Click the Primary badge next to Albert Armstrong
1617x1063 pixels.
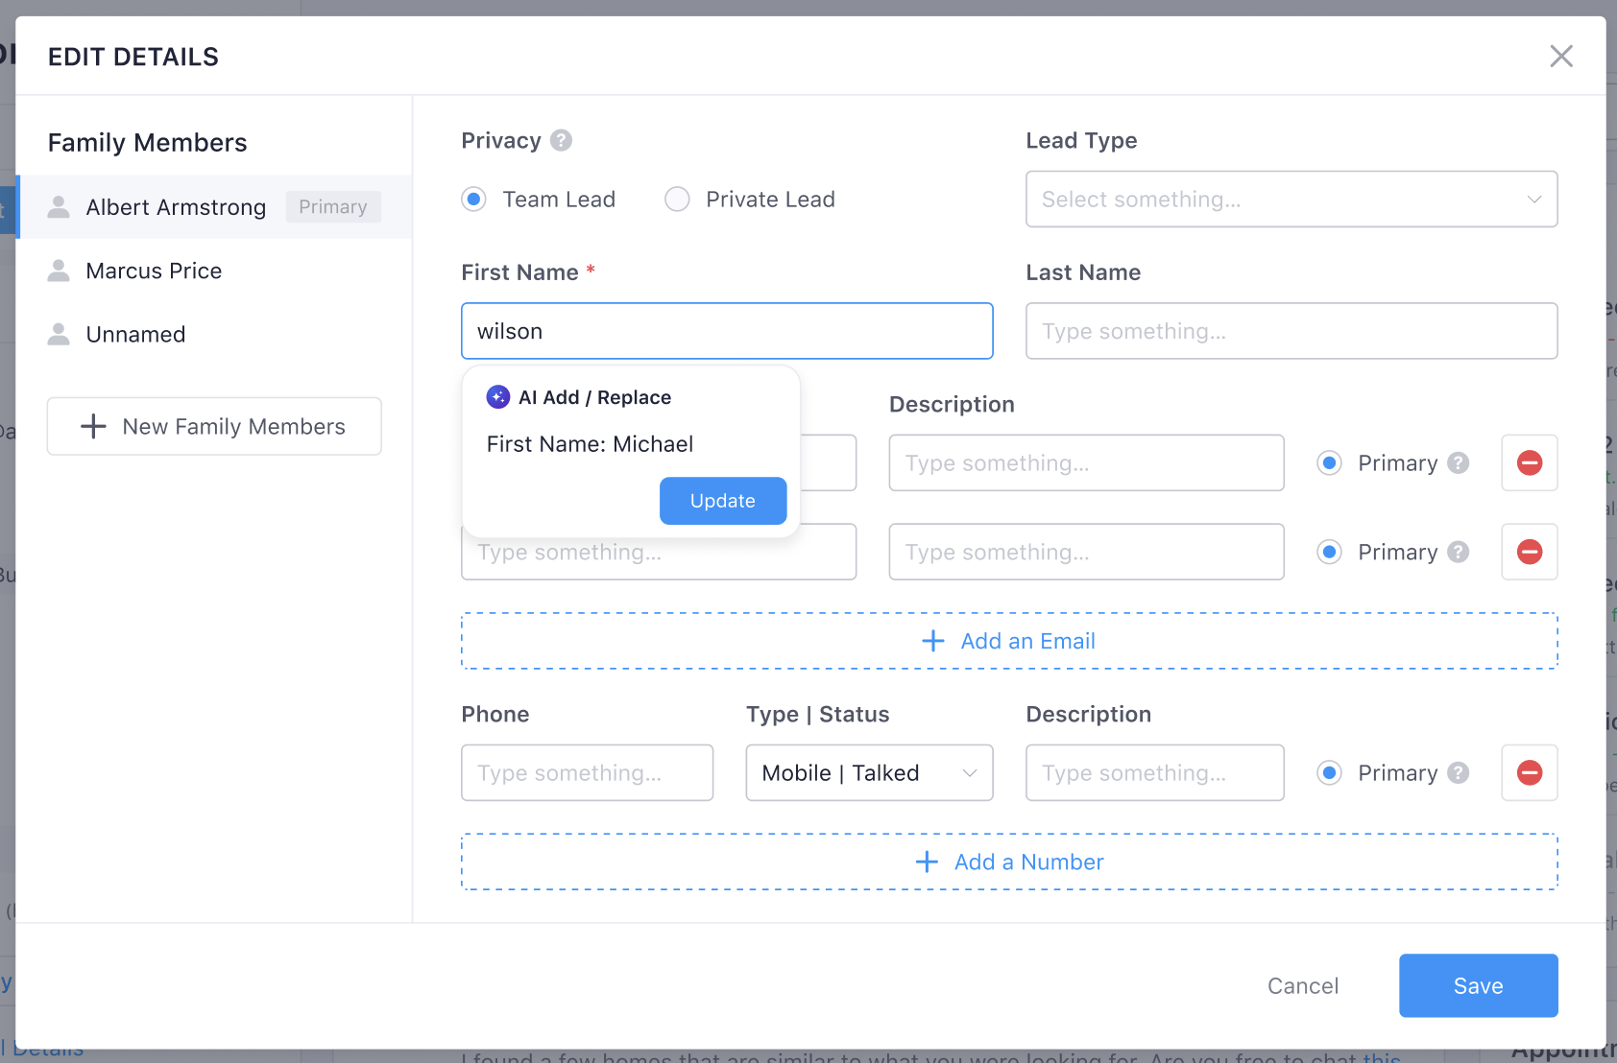pos(333,207)
